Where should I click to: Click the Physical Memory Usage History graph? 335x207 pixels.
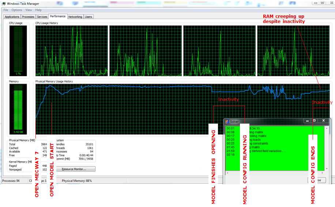[182, 109]
